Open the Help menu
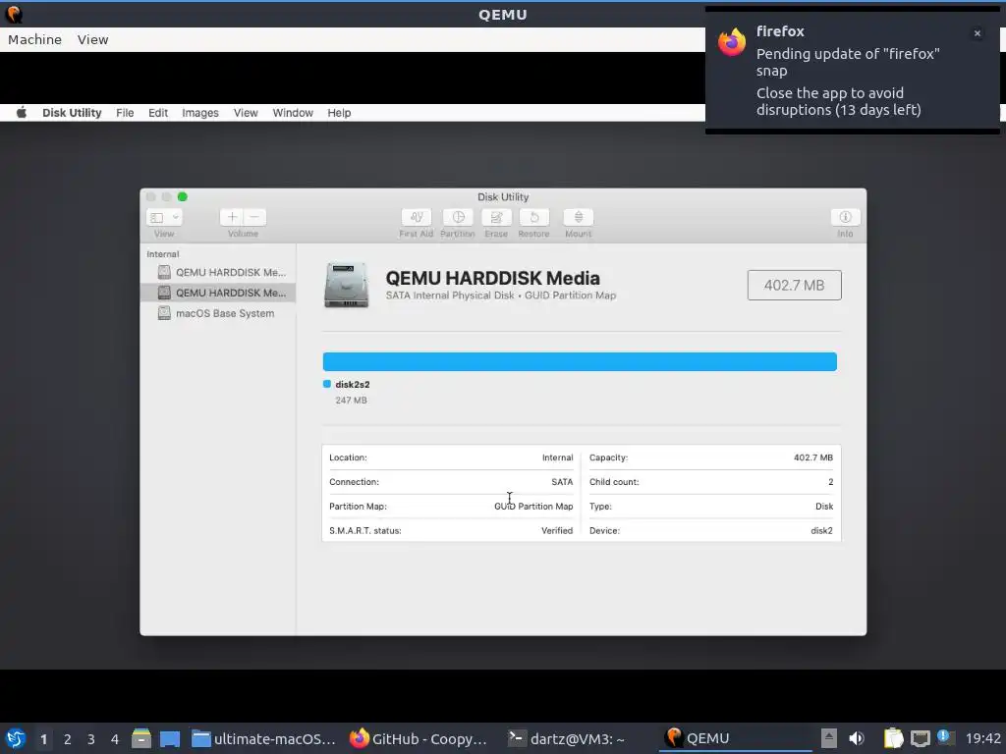1006x754 pixels. point(339,113)
